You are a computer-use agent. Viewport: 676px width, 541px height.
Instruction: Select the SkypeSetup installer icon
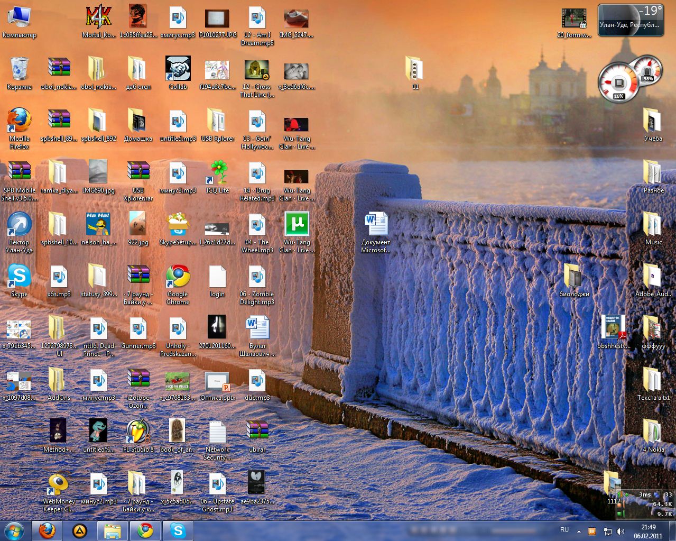pyautogui.click(x=178, y=225)
